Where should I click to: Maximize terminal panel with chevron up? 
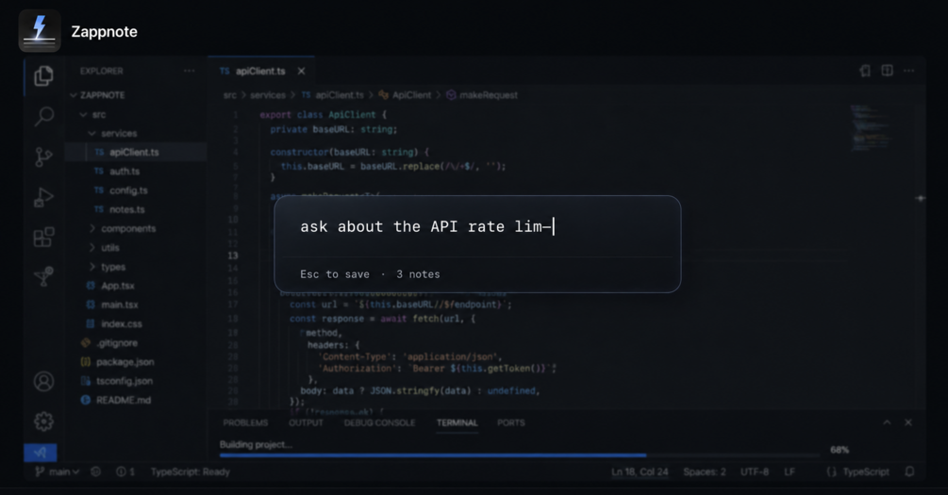coord(887,422)
